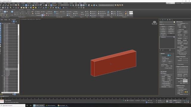Select SubObj preview selection radio
The height and width of the screenshot is (107, 191).
165,66
